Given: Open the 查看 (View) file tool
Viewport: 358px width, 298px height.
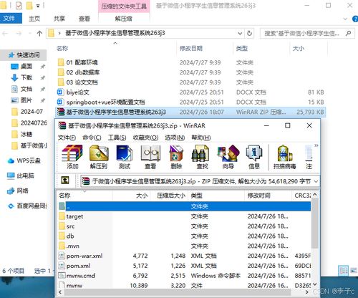Looking at the screenshot, I should coord(150,157).
